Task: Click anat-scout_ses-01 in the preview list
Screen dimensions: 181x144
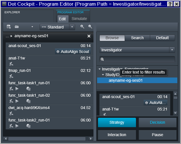Action: (135, 100)
